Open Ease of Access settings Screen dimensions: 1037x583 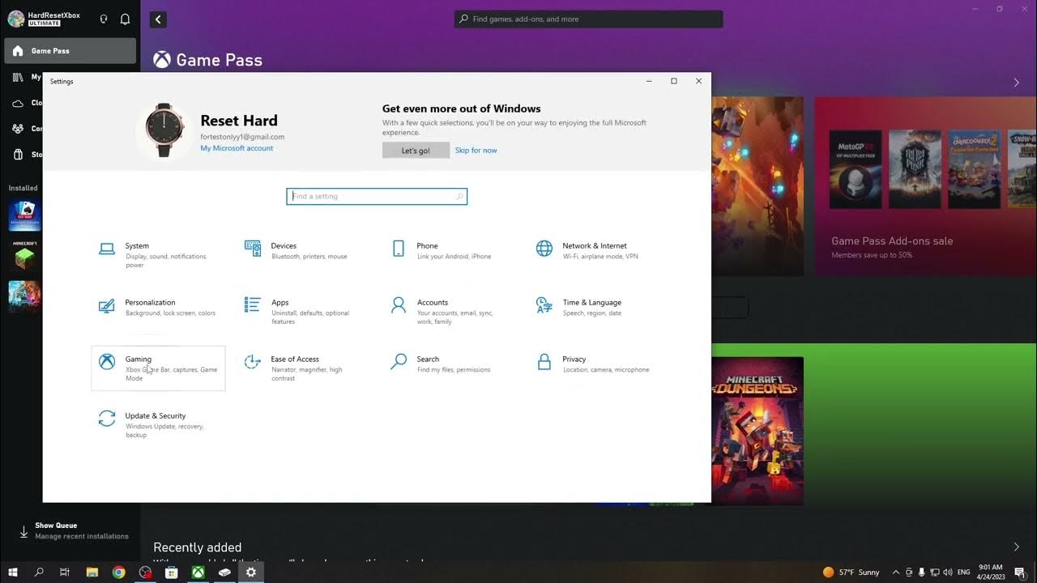tap(304, 368)
